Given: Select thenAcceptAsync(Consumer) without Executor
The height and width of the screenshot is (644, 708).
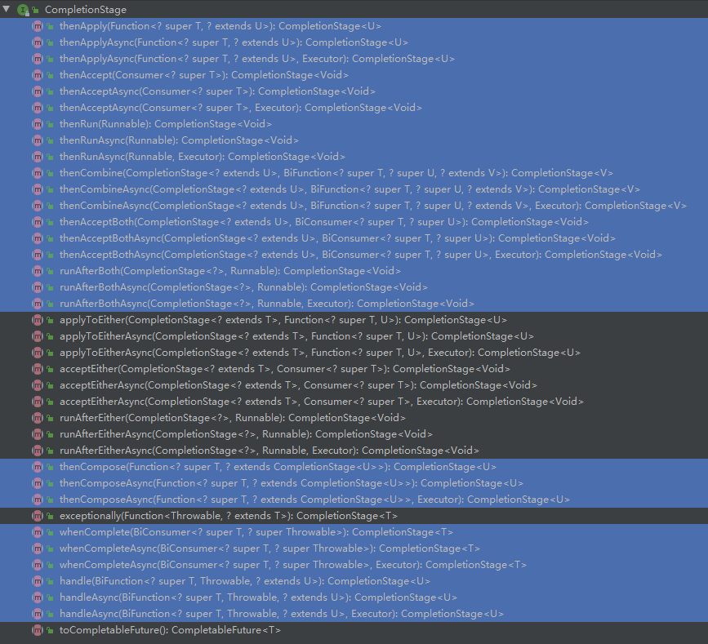Looking at the screenshot, I should pyautogui.click(x=218, y=91).
